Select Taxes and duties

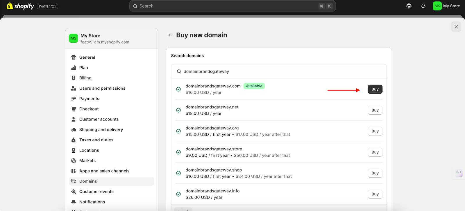point(112,140)
